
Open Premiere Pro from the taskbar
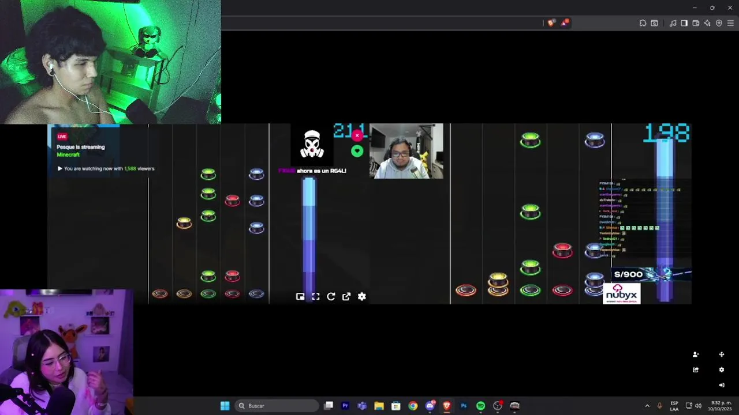pos(345,406)
